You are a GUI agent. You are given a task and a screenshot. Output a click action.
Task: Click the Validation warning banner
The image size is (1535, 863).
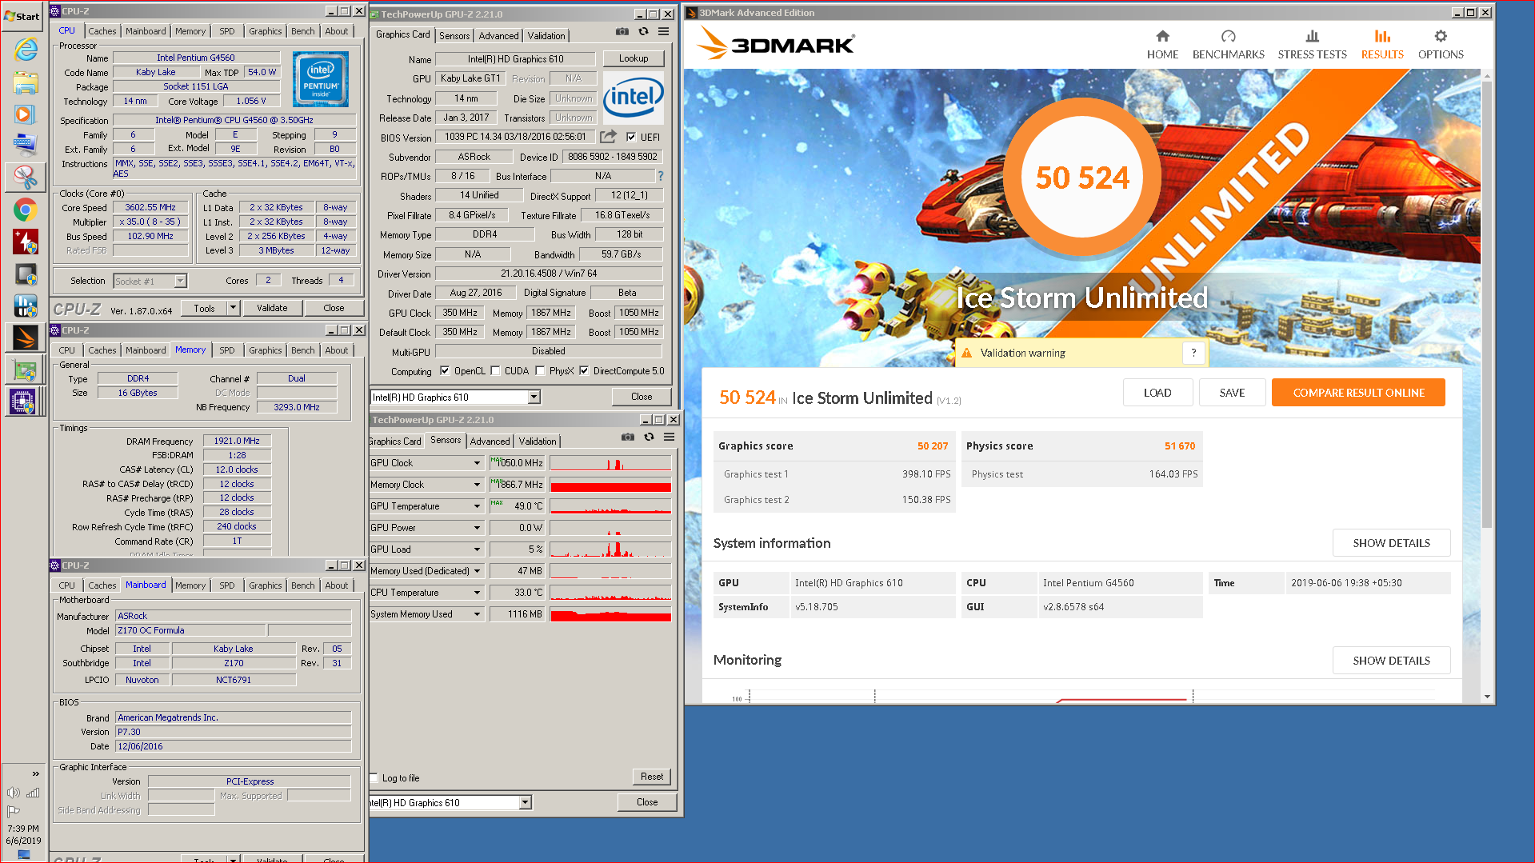coord(1081,353)
